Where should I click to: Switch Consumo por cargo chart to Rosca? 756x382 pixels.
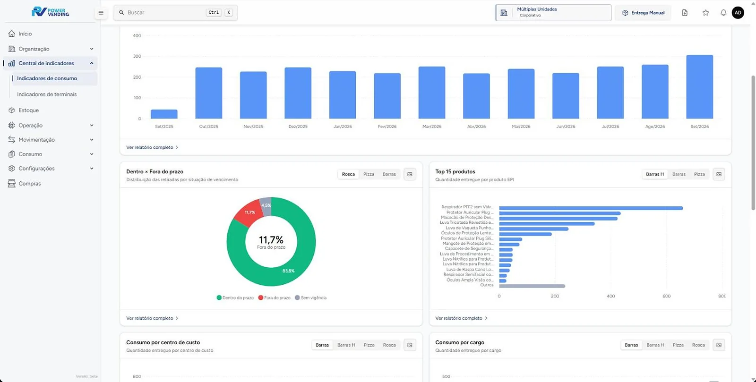[x=698, y=345]
